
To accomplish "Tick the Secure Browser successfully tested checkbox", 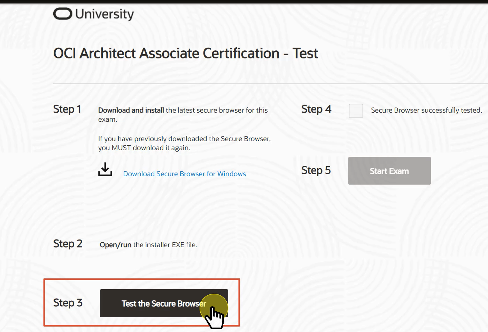I will [356, 111].
